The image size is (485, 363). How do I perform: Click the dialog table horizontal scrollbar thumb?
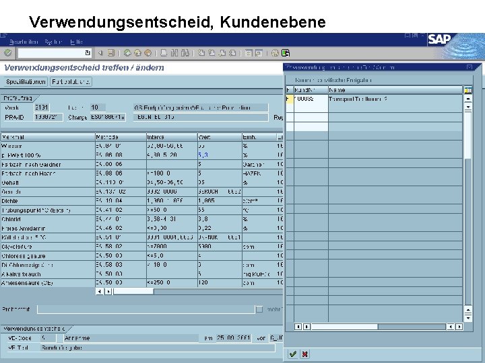pos(344,326)
